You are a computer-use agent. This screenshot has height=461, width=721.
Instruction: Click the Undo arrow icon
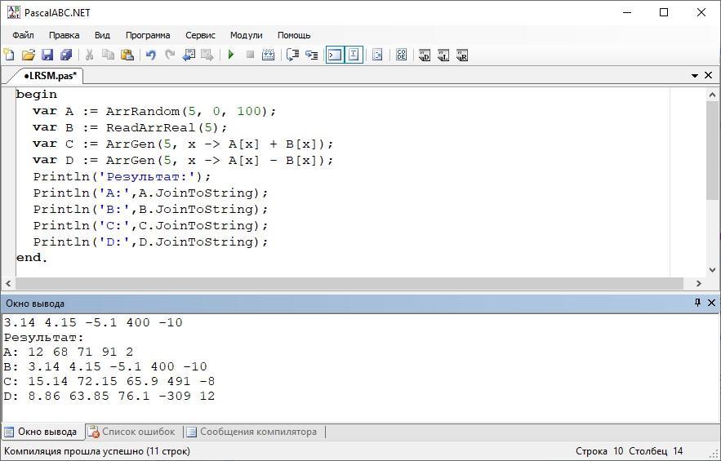[x=150, y=55]
